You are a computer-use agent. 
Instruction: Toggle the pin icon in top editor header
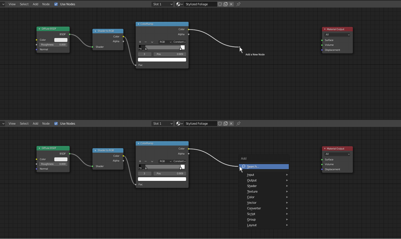point(238,4)
